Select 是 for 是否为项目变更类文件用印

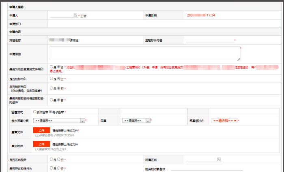[x=51, y=66]
